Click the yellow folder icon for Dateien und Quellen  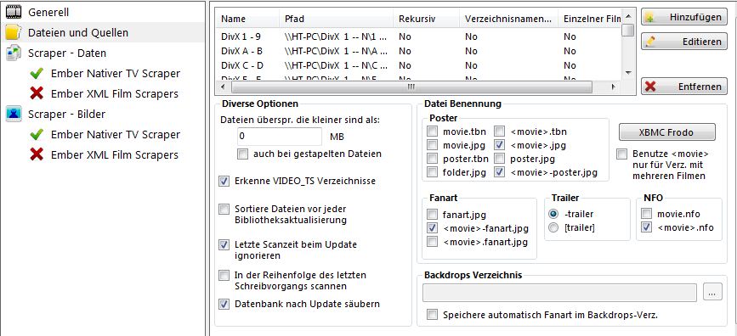[x=14, y=32]
